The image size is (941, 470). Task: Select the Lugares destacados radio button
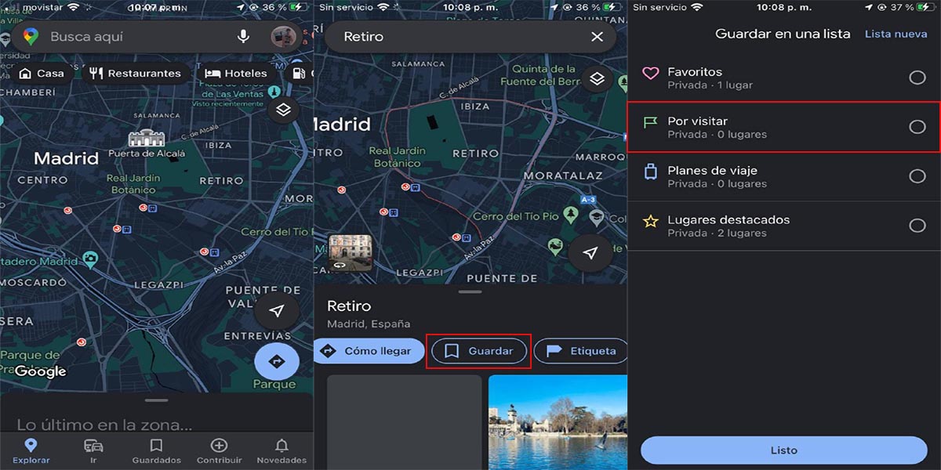pos(917,226)
